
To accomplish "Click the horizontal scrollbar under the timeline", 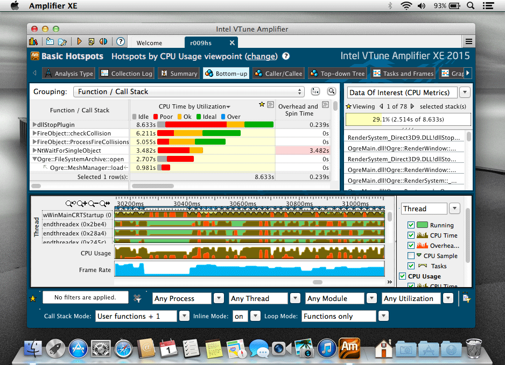I will pos(318,282).
